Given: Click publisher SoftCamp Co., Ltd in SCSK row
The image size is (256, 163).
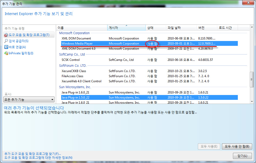Looking at the screenshot, I should pos(121,60).
